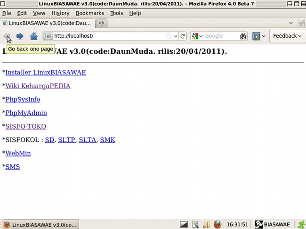Open the search engine chooser arrow

201,36
